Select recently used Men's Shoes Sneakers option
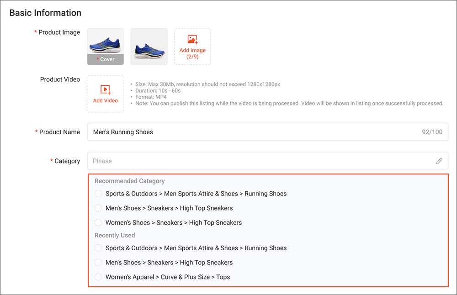This screenshot has width=457, height=295. (x=98, y=263)
